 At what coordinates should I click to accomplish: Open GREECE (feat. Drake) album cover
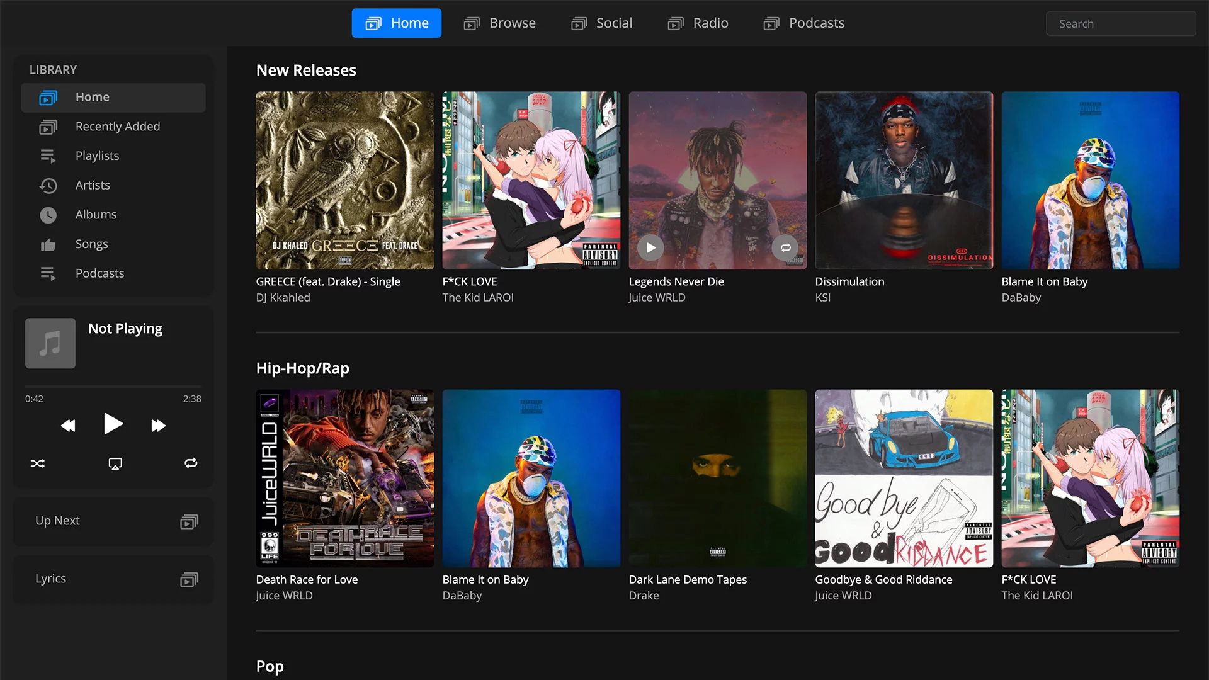345,181
